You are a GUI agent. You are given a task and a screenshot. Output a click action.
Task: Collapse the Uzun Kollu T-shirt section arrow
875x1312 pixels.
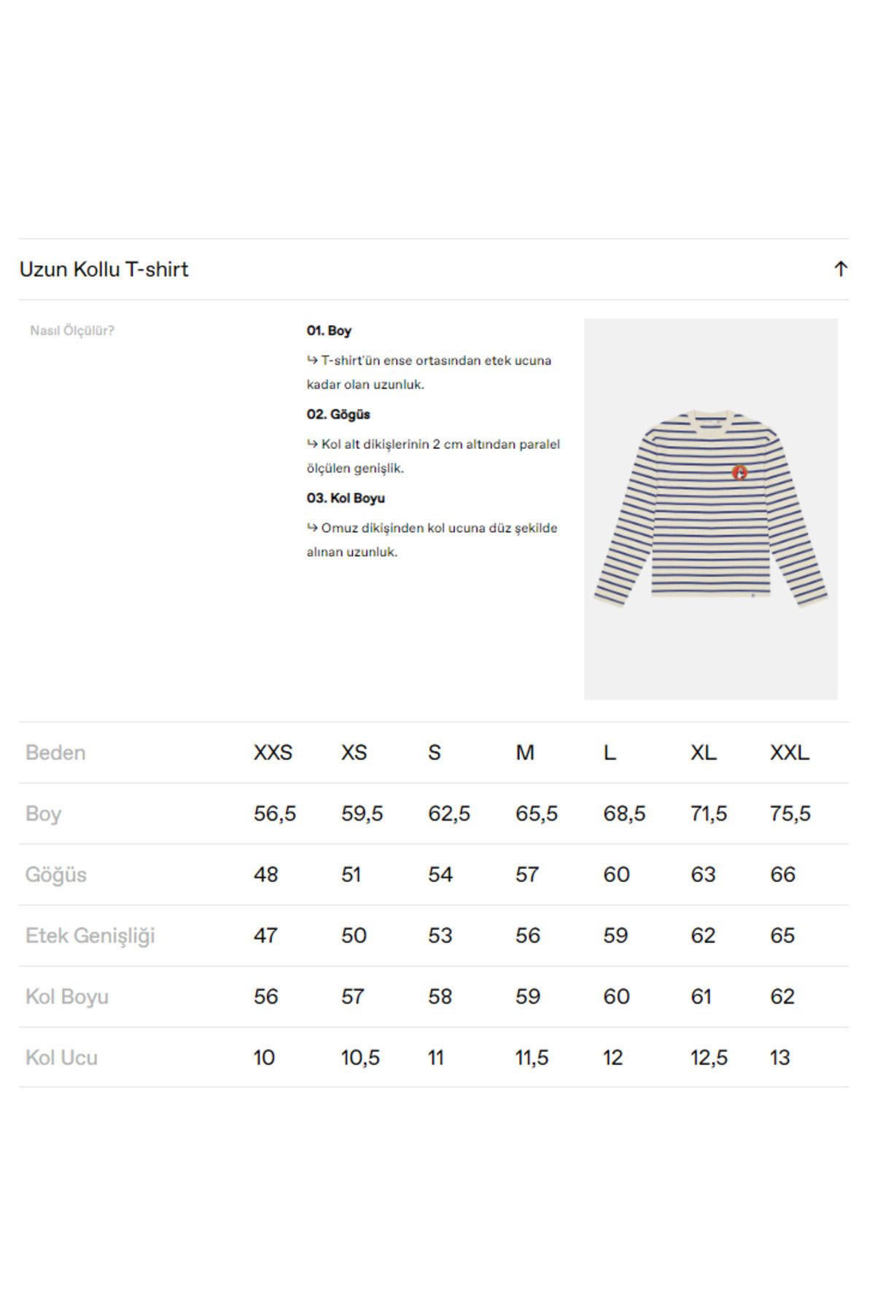click(x=840, y=269)
